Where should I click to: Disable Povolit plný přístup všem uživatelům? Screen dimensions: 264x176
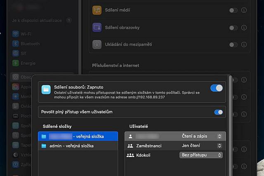click(x=218, y=112)
